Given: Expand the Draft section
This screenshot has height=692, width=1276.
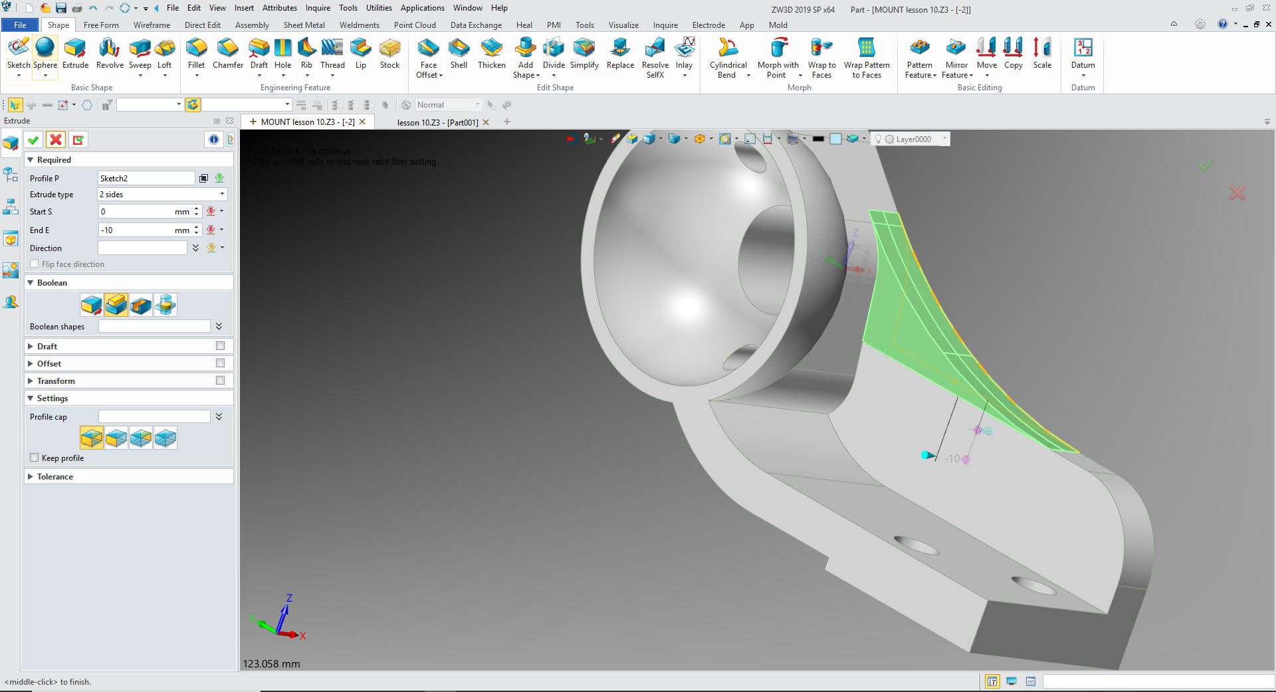Looking at the screenshot, I should click(x=30, y=347).
